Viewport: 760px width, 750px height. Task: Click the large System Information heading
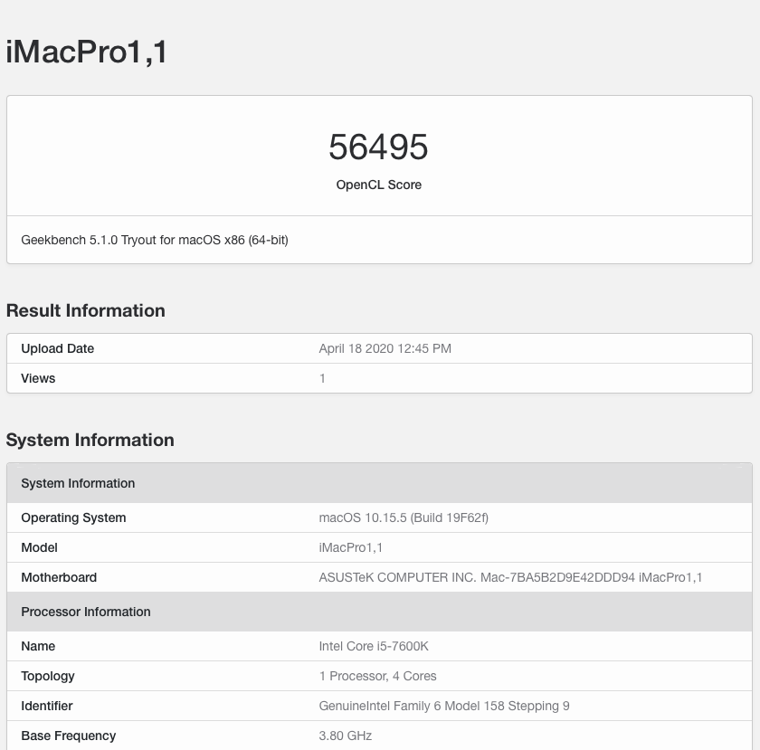pos(90,440)
